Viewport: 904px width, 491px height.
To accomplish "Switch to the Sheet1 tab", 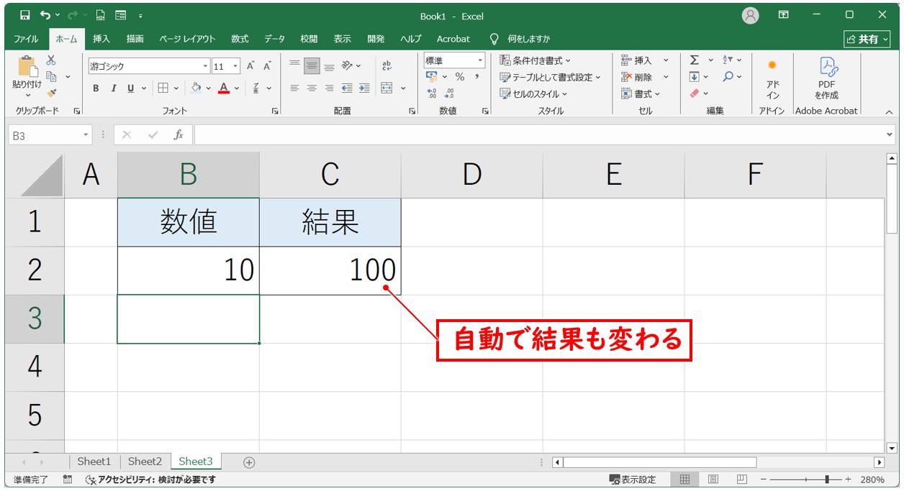I will click(x=94, y=462).
